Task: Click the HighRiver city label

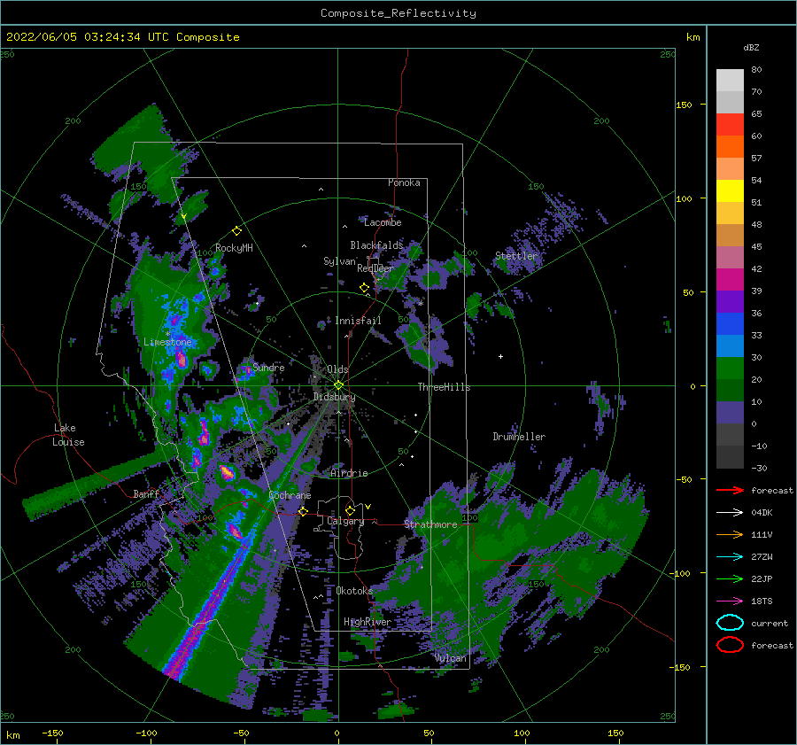Action: pos(368,622)
